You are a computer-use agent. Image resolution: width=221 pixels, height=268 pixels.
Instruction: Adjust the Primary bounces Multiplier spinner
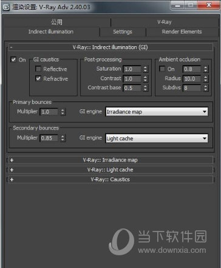63,112
